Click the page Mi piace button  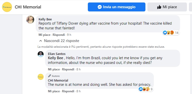click(x=167, y=7)
